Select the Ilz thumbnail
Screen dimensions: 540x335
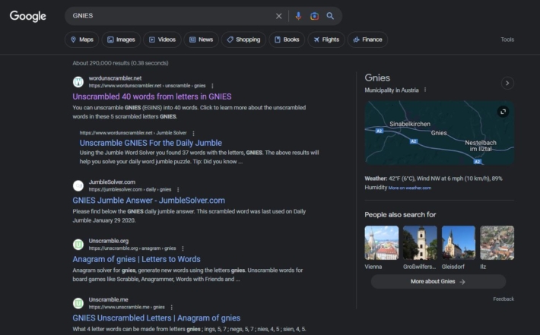pos(497,243)
